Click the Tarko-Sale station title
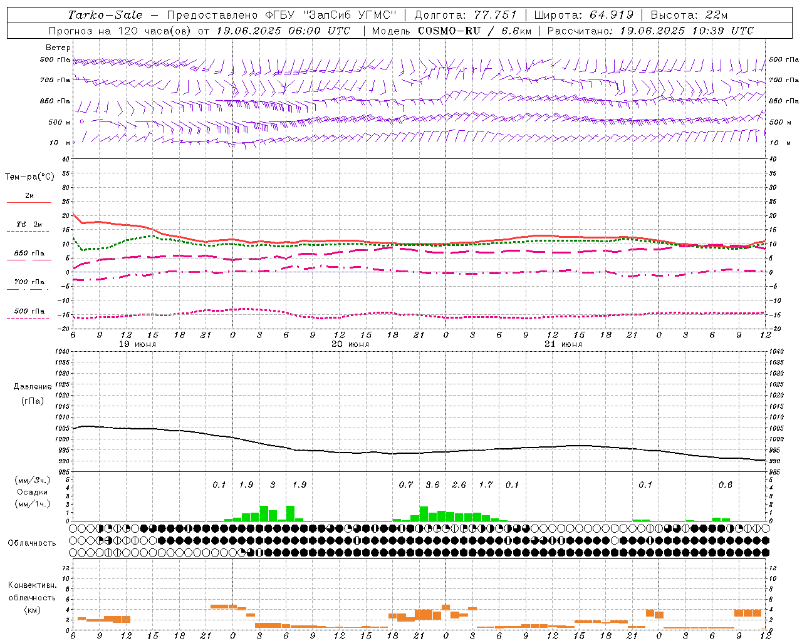This screenshot has height=641, width=802. [105, 15]
